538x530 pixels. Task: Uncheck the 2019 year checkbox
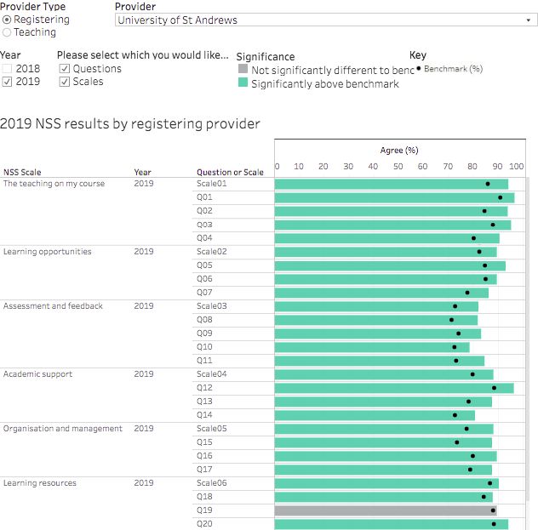pyautogui.click(x=8, y=83)
